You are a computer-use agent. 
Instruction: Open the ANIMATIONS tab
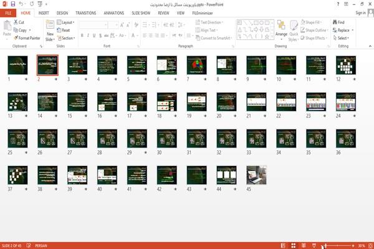(114, 13)
